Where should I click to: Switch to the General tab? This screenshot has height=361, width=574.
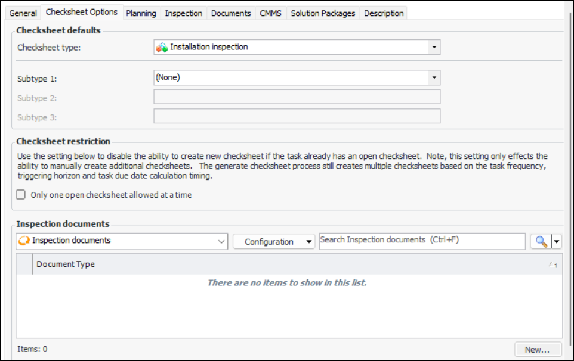(x=23, y=13)
